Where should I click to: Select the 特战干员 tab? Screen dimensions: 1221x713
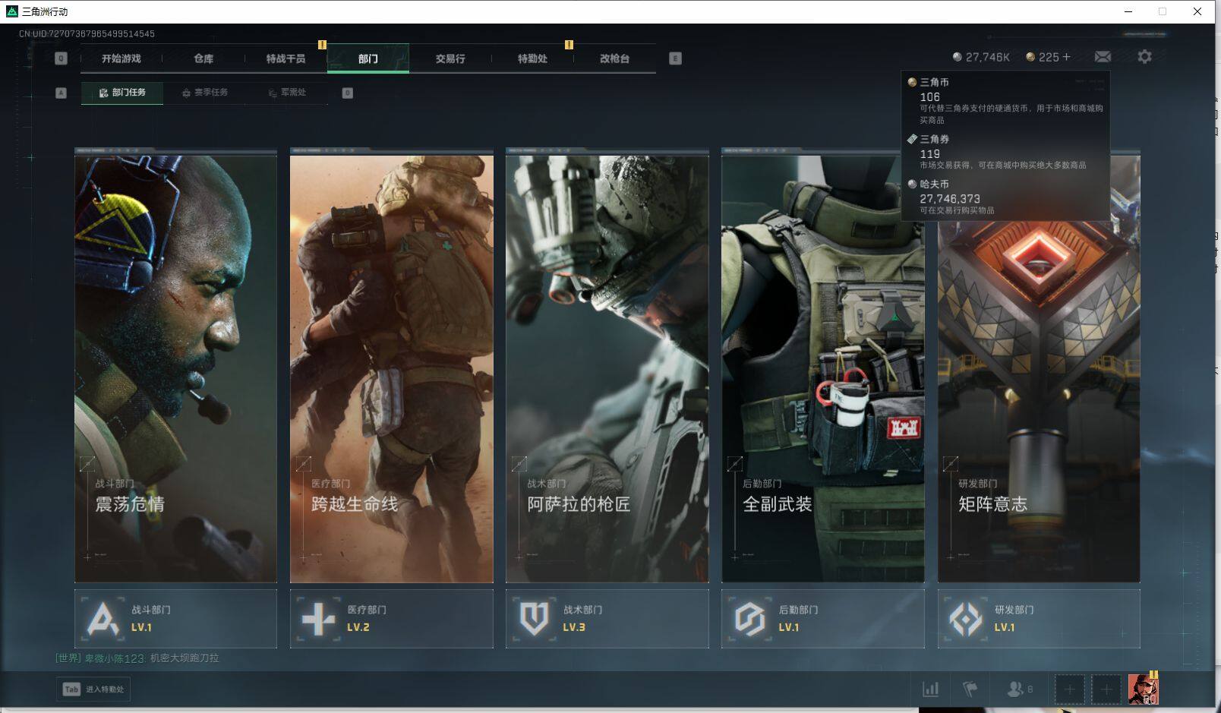tap(286, 58)
